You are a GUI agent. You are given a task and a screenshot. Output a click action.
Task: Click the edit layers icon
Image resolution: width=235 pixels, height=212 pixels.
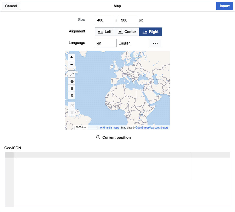point(72,106)
